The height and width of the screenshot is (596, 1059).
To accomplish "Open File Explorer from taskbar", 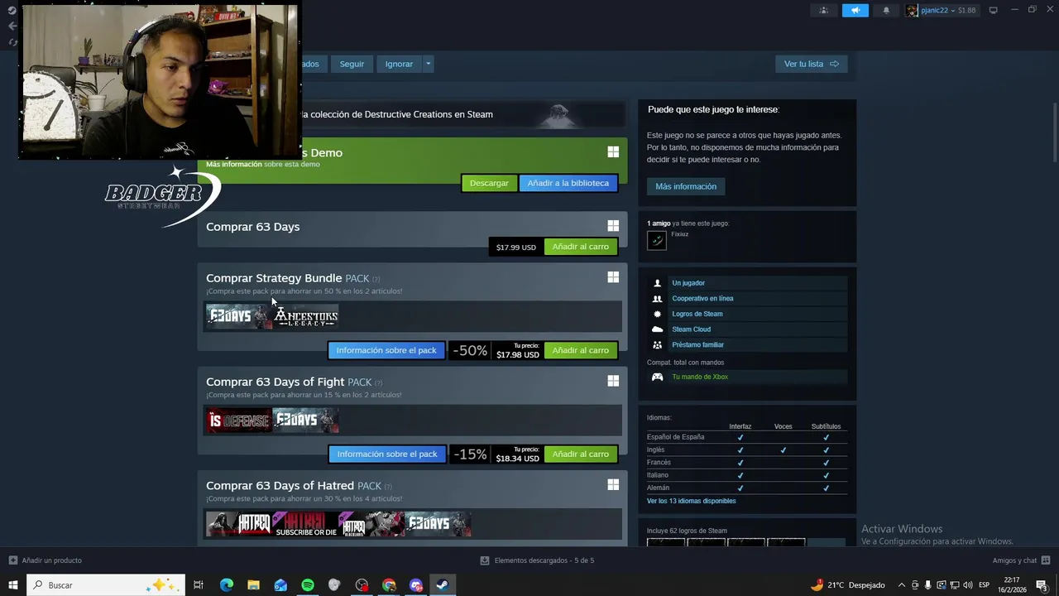I will 253,585.
